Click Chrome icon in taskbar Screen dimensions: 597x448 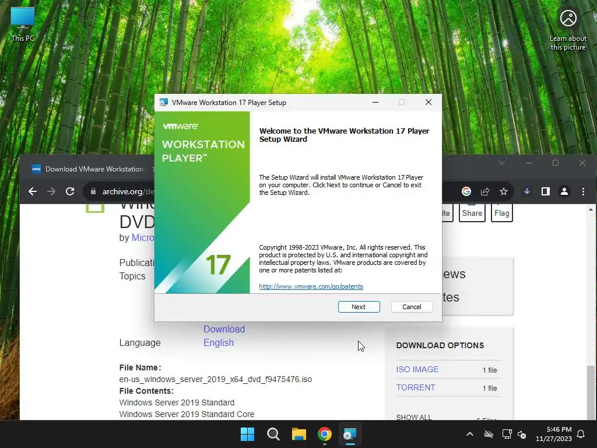click(324, 434)
